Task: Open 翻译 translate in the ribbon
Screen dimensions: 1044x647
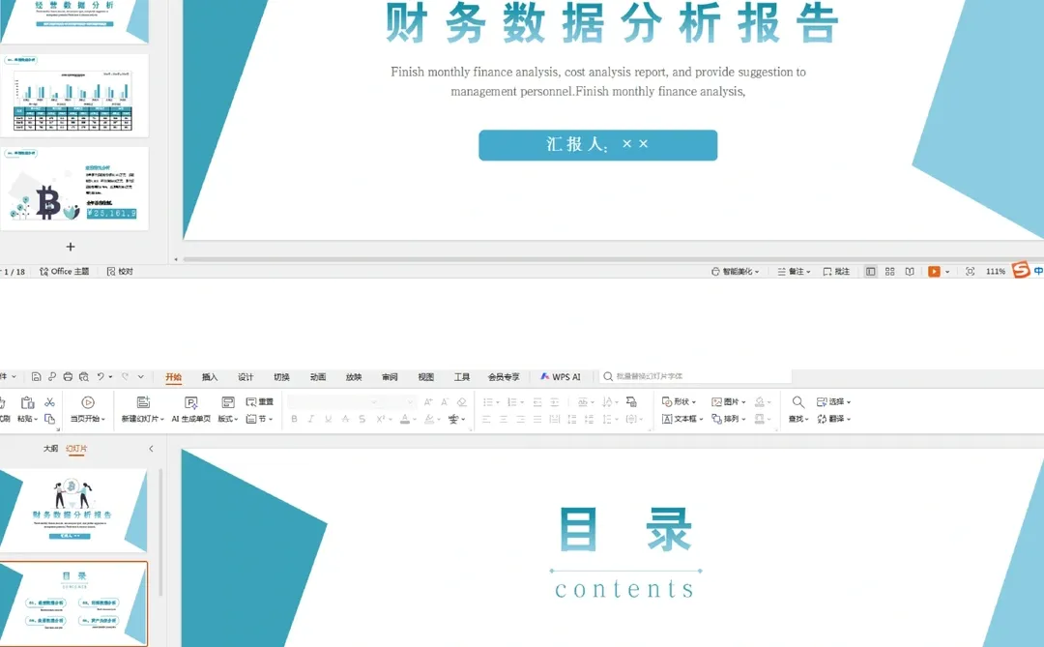Action: tap(833, 418)
